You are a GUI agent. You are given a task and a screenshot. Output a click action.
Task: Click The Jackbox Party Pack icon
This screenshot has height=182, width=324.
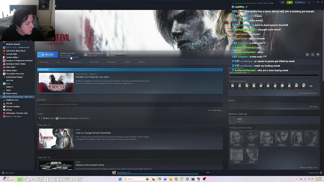tap(4, 74)
